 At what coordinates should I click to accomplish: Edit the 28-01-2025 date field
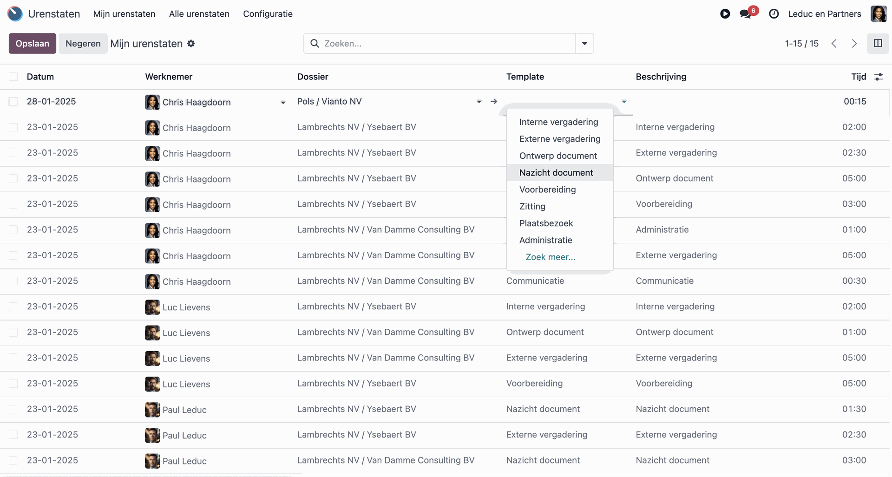[51, 102]
